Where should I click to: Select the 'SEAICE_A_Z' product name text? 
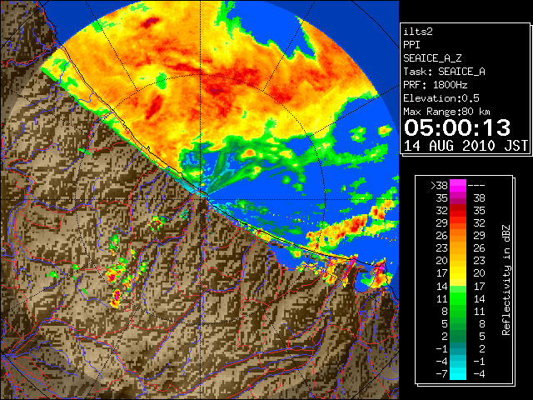pos(432,58)
